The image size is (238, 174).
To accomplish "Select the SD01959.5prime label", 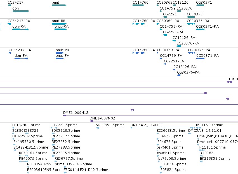I will [110, 125].
